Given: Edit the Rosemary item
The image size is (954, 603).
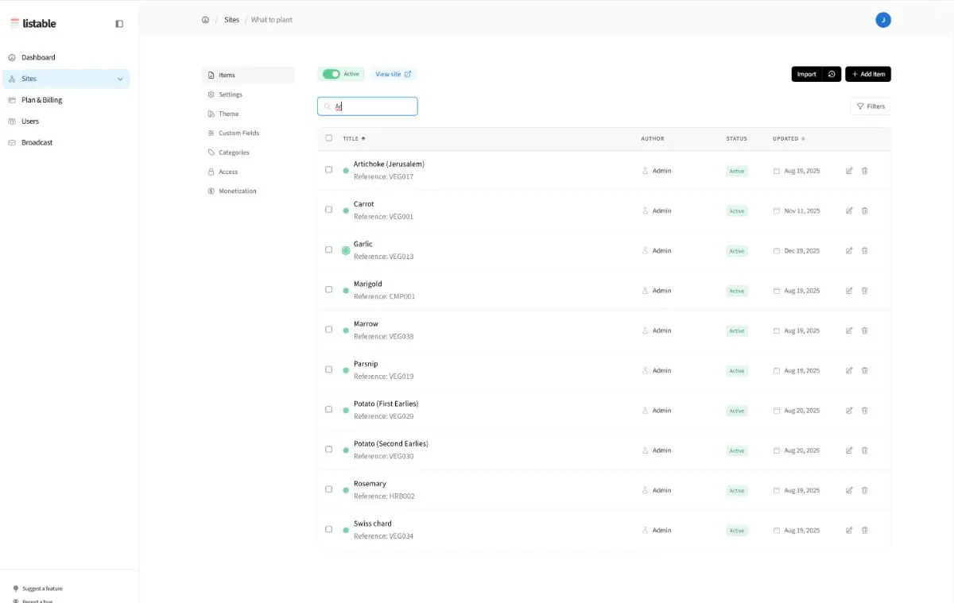Looking at the screenshot, I should [849, 490].
